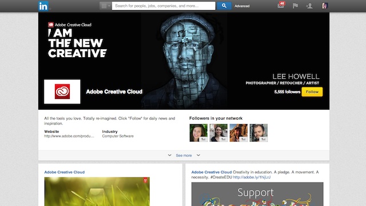
Task: Open the notifications flag icon
Action: [295, 6]
